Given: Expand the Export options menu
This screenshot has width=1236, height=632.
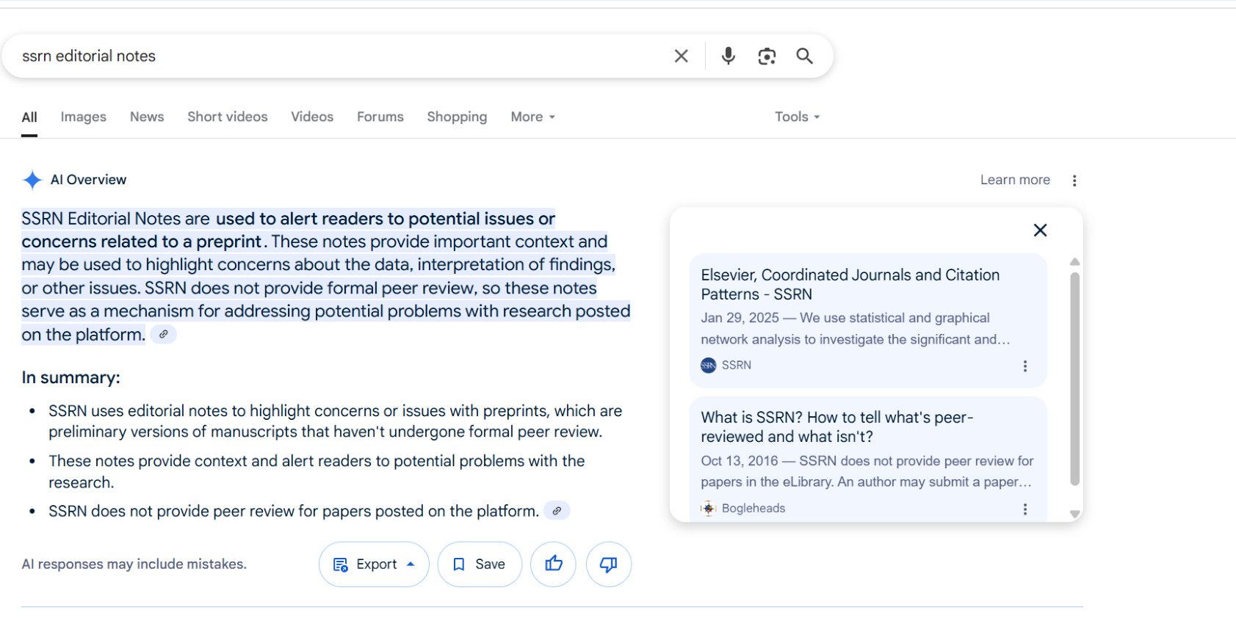Looking at the screenshot, I should point(374,564).
